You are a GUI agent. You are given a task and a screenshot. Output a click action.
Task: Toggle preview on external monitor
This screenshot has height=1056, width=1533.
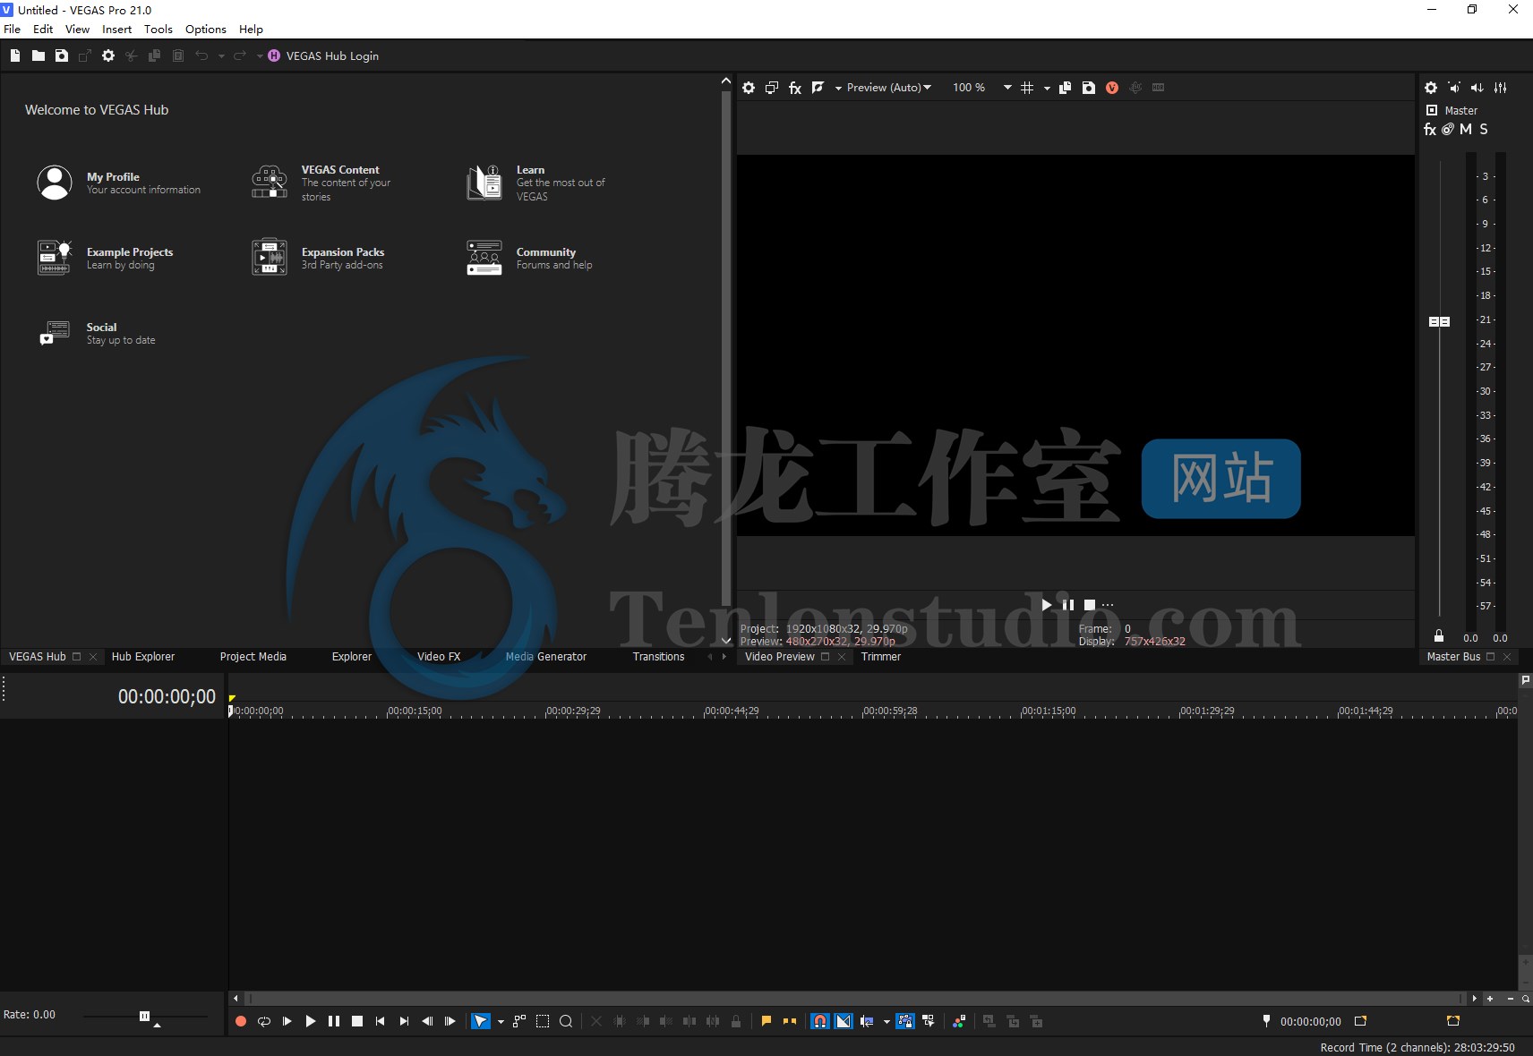click(x=772, y=88)
